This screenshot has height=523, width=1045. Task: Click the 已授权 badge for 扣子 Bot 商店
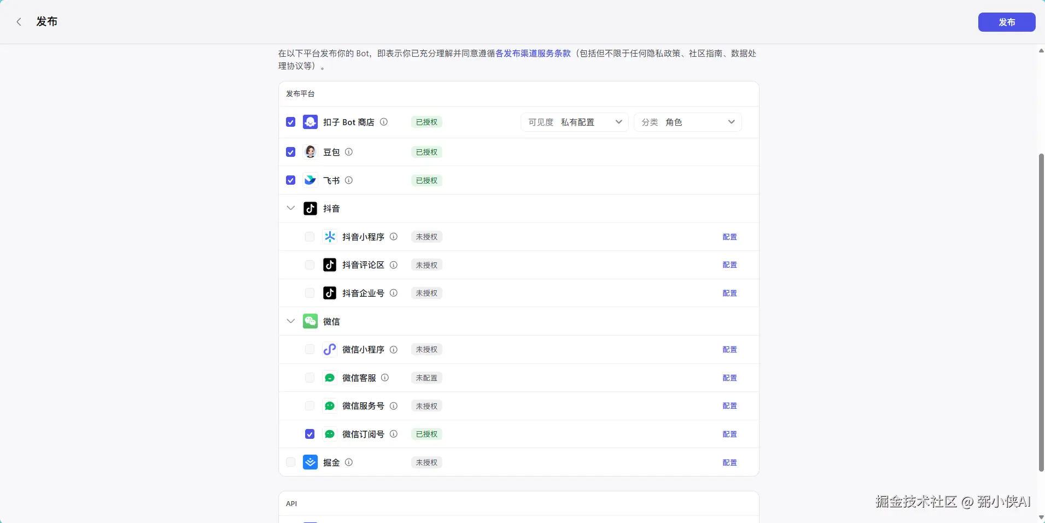pos(427,122)
